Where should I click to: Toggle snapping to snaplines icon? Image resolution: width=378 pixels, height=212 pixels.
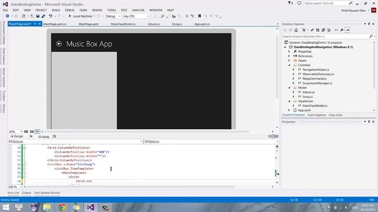tap(37, 132)
